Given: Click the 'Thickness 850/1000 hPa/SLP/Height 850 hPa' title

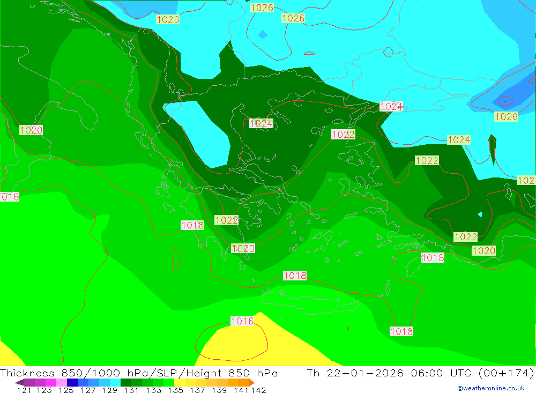Looking at the screenshot, I should pyautogui.click(x=139, y=373).
